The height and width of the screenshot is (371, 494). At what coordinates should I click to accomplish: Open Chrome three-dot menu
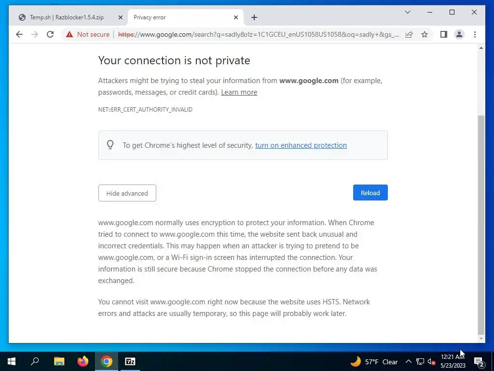coord(475,34)
